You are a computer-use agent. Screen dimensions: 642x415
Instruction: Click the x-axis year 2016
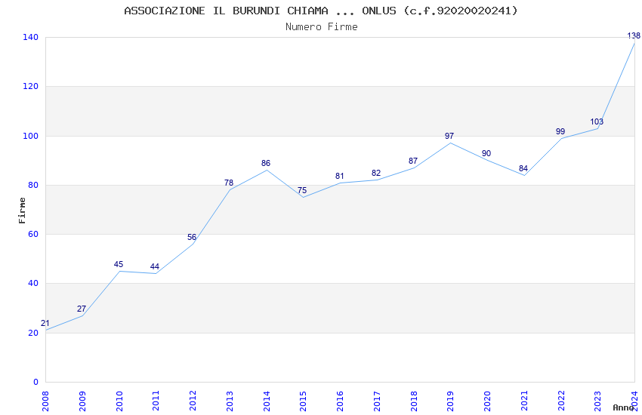(x=340, y=401)
